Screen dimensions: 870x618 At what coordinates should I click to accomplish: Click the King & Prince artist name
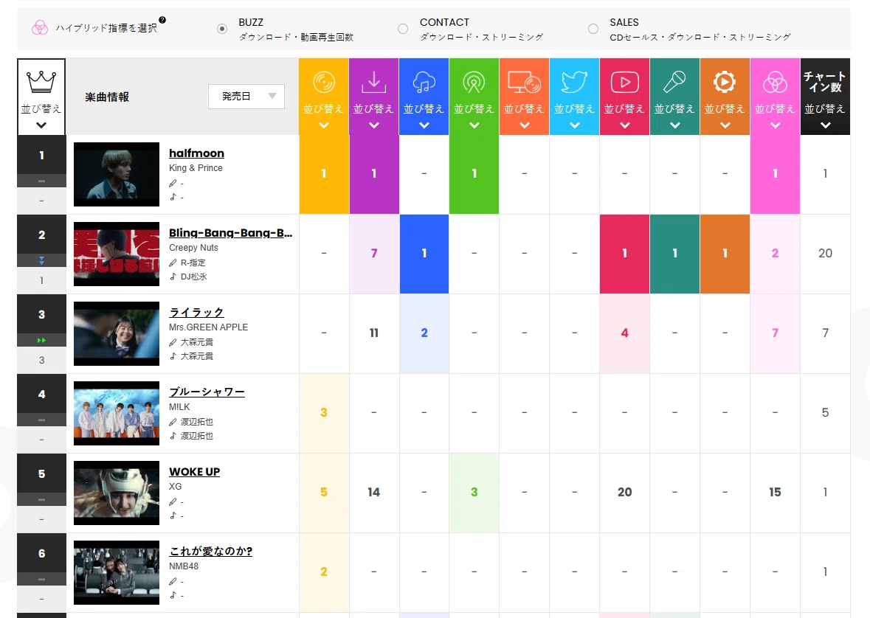[x=196, y=168]
